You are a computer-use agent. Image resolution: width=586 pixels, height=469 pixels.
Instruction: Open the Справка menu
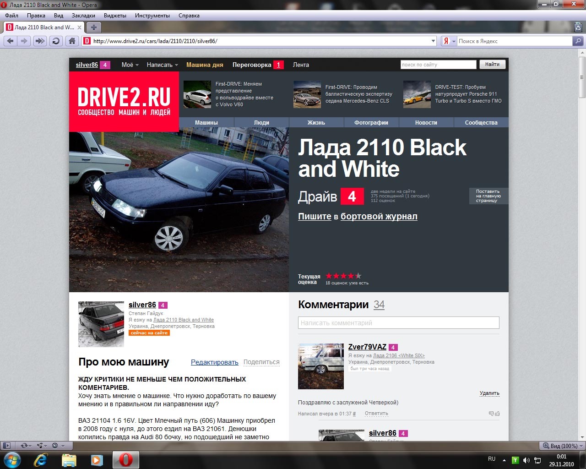(x=189, y=15)
